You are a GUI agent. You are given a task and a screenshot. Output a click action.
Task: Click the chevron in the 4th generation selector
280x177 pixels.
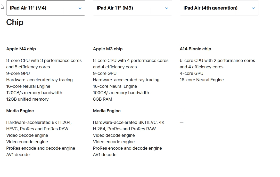coord(253,8)
